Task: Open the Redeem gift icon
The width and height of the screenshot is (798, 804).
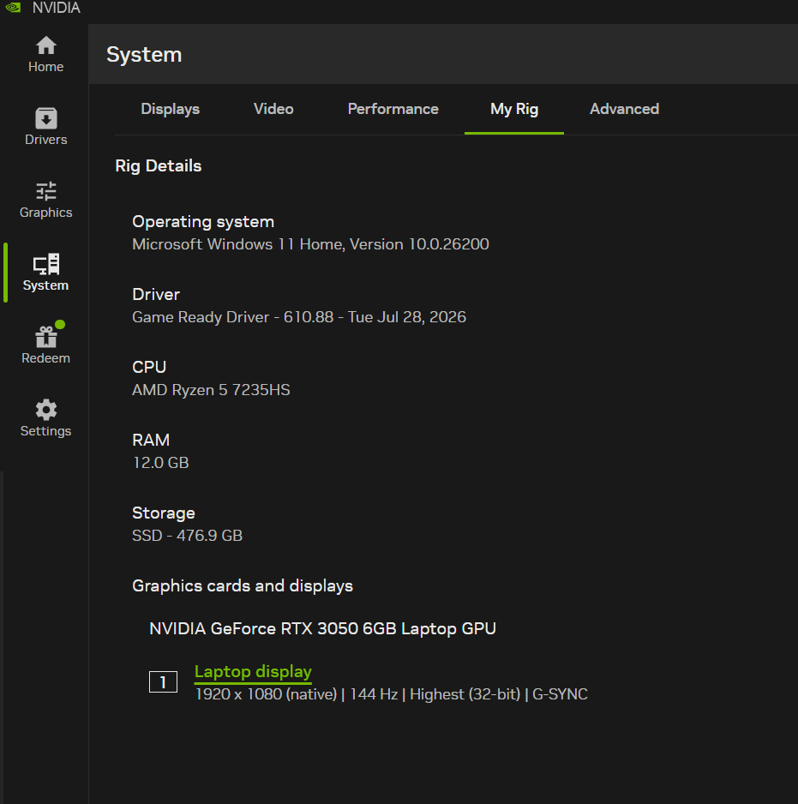Action: 45,337
